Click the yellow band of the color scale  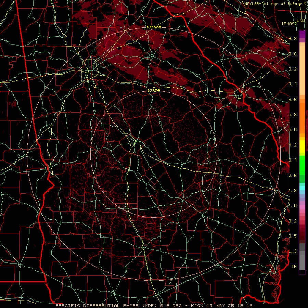[302, 146]
